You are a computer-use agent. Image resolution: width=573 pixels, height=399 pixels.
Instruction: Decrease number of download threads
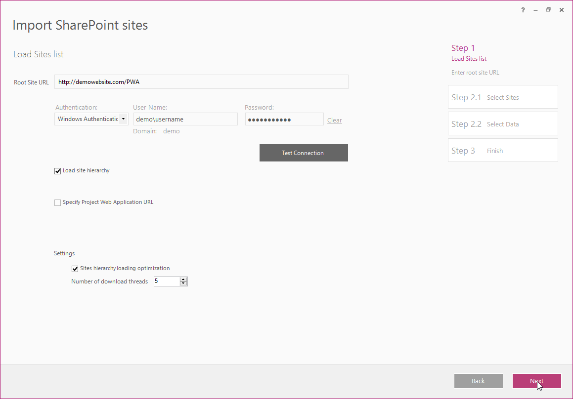(183, 283)
